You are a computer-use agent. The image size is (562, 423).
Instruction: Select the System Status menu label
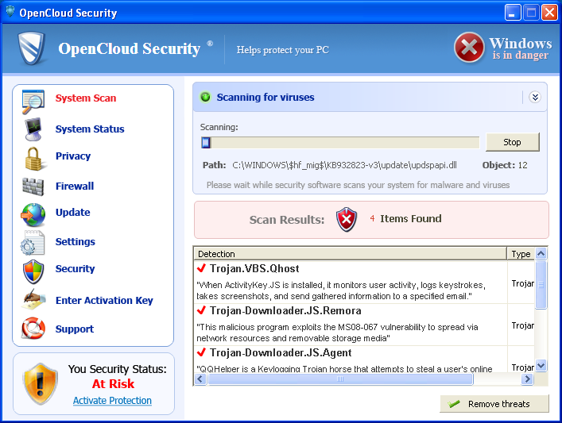click(90, 129)
